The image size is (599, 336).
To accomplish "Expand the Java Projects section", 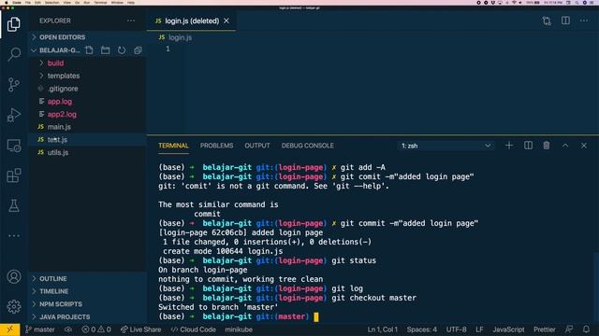I will point(88,317).
